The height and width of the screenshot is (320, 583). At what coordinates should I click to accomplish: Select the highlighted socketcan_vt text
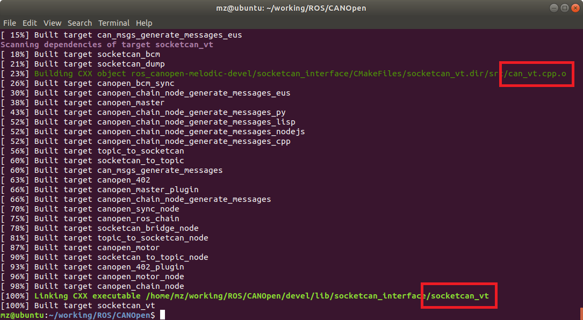click(459, 295)
